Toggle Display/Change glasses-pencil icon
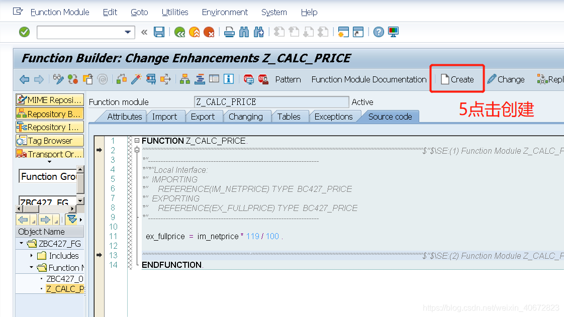 tap(58, 79)
